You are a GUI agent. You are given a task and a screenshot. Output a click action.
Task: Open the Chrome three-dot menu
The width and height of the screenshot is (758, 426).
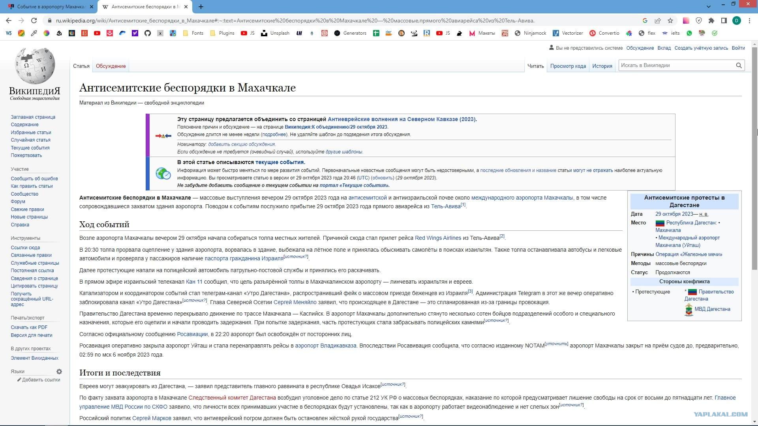pyautogui.click(x=749, y=21)
